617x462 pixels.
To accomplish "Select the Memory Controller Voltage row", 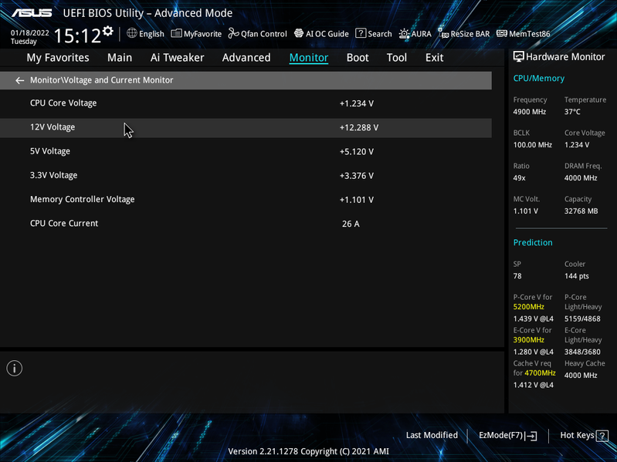I will coord(246,200).
